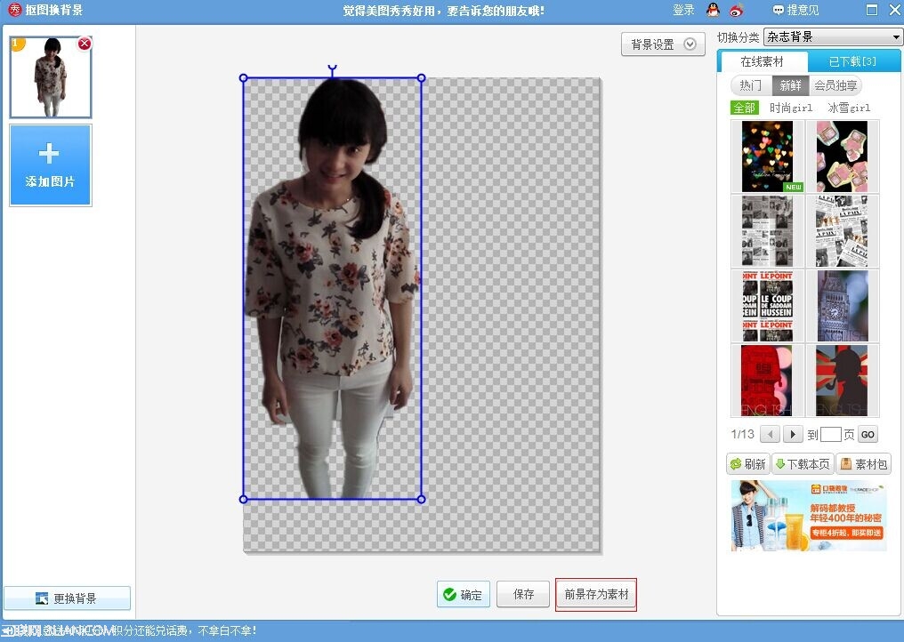Filter by 全部 all category
This screenshot has height=642, width=904.
pos(744,108)
